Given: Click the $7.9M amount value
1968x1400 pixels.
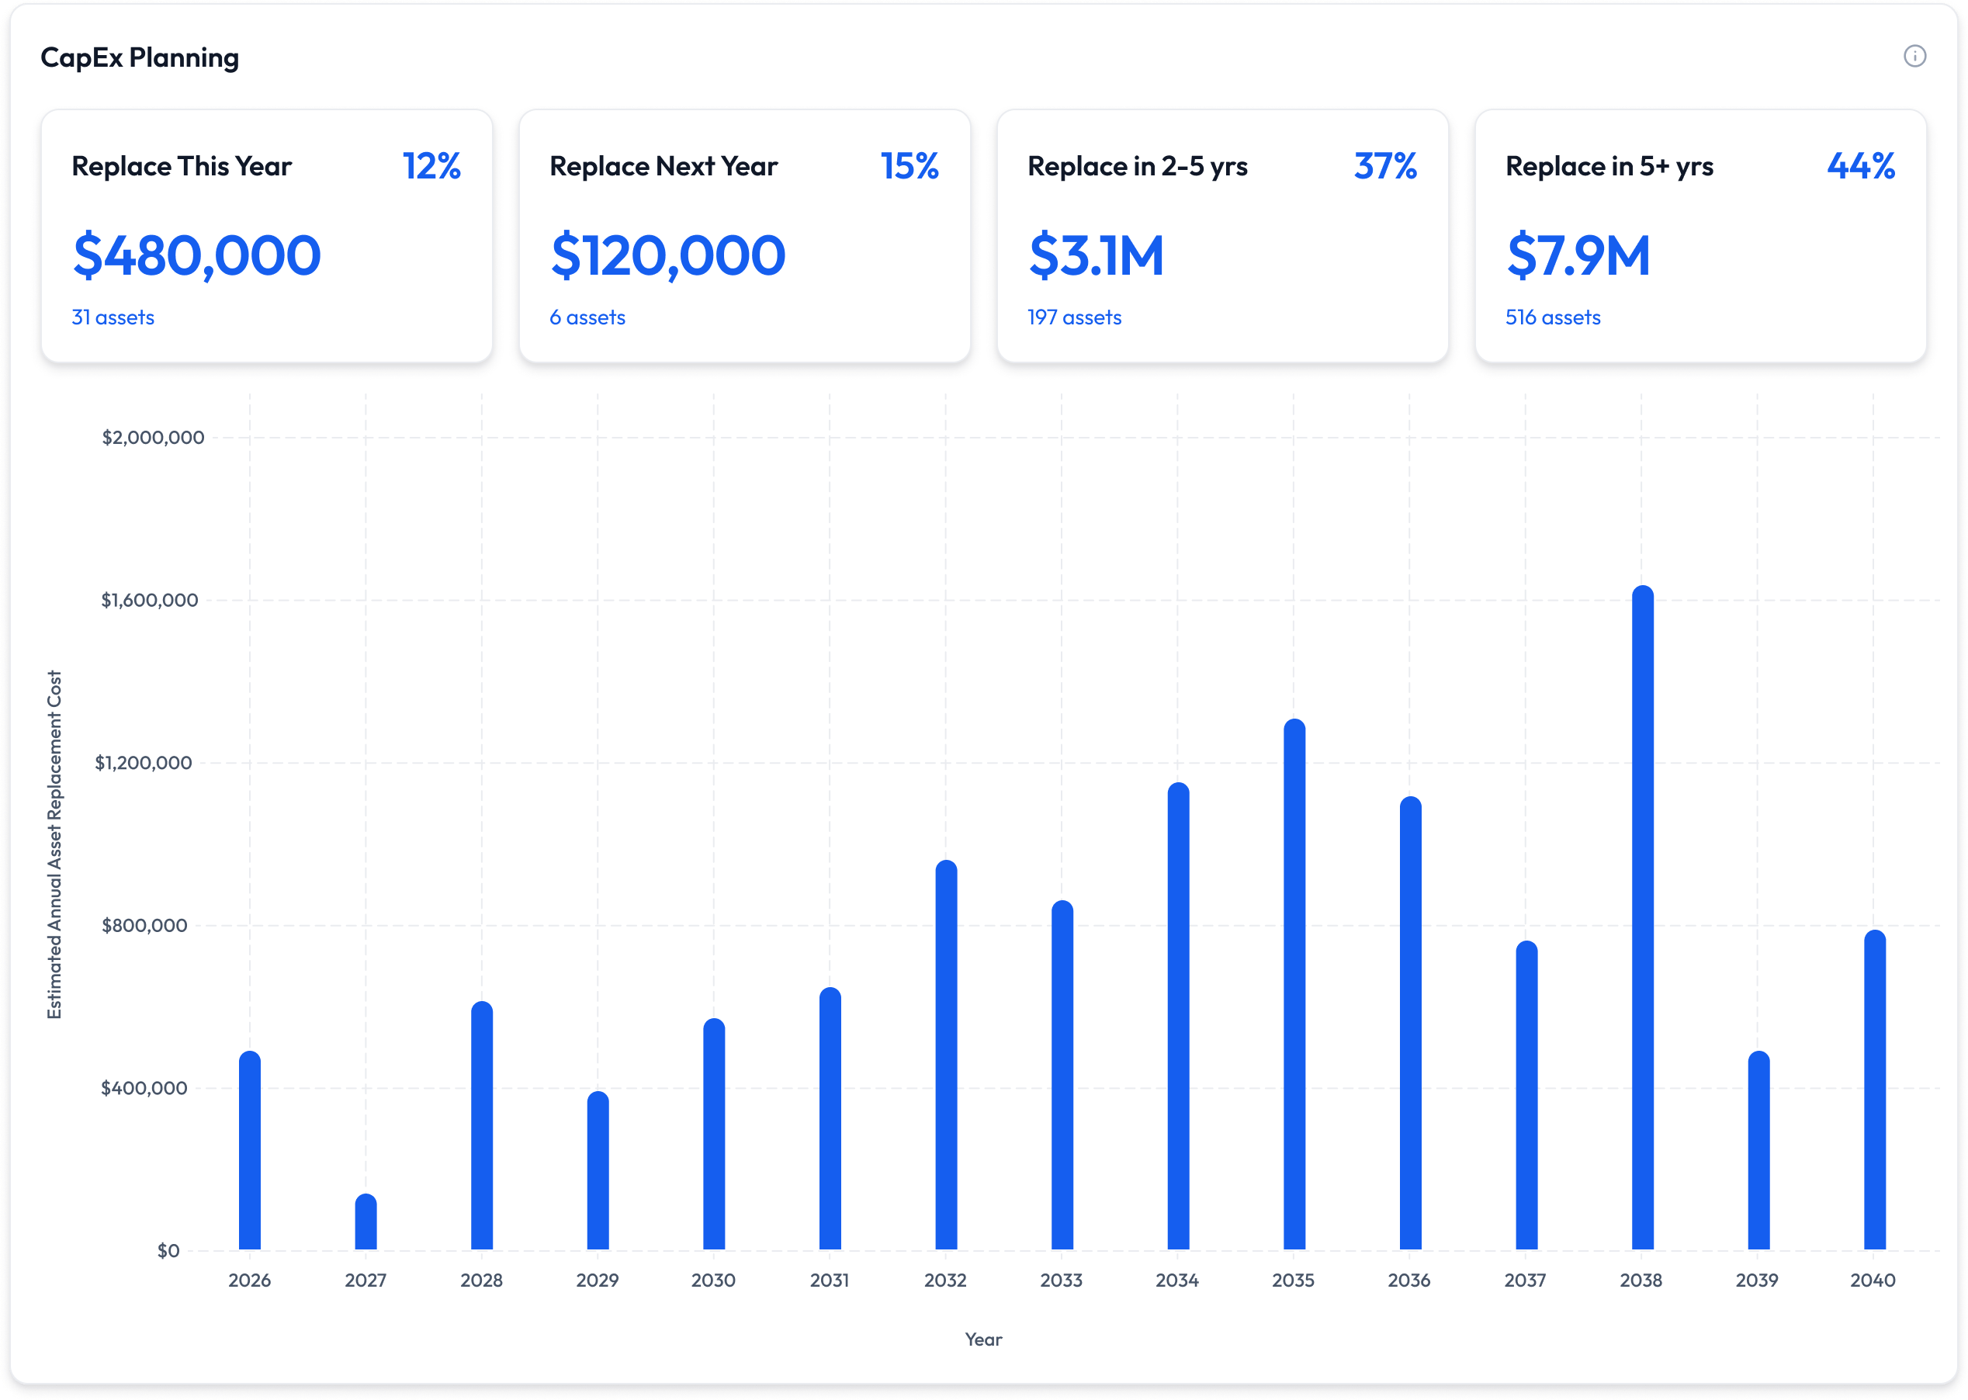Looking at the screenshot, I should click(x=1578, y=256).
